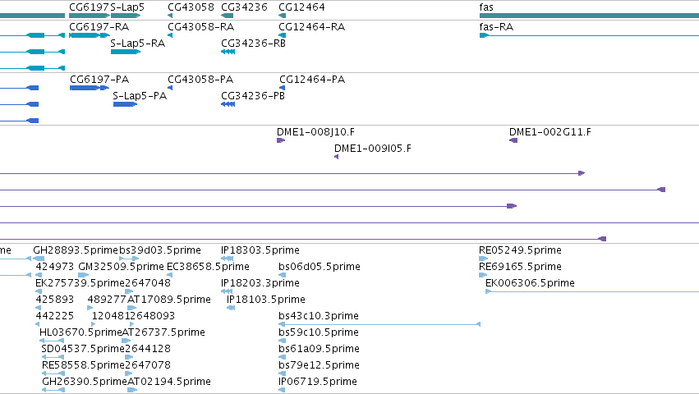Open the CG43058 gene label
This screenshot has height=394, width=699.
(191, 7)
